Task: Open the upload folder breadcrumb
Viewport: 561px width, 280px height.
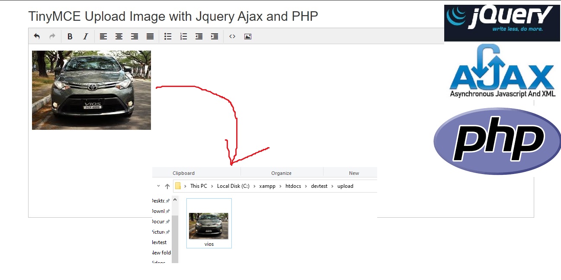Action: (345, 186)
